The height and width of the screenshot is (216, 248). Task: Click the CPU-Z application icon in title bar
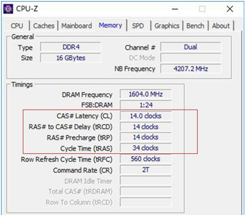click(8, 9)
